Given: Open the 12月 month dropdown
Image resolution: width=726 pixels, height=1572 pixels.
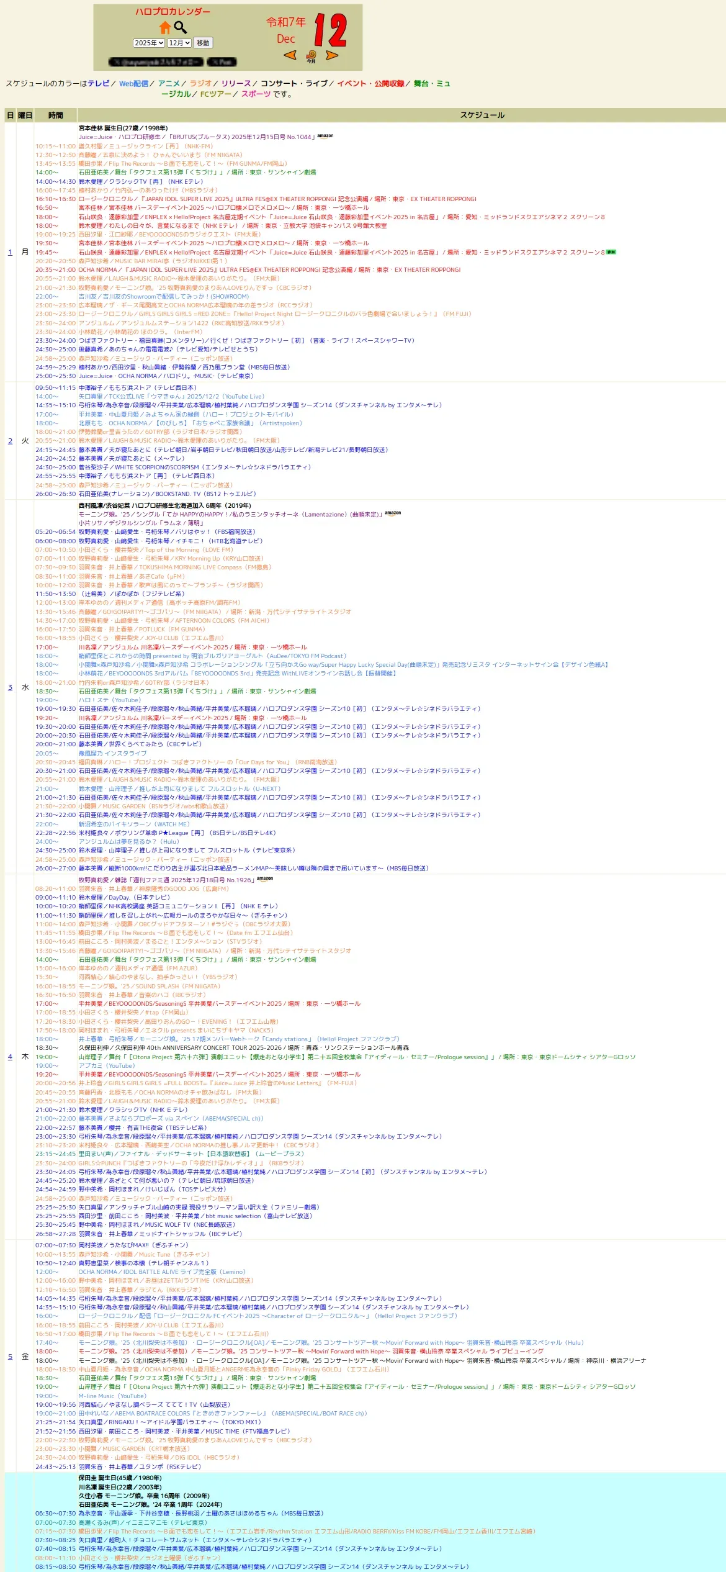Looking at the screenshot, I should 179,43.
